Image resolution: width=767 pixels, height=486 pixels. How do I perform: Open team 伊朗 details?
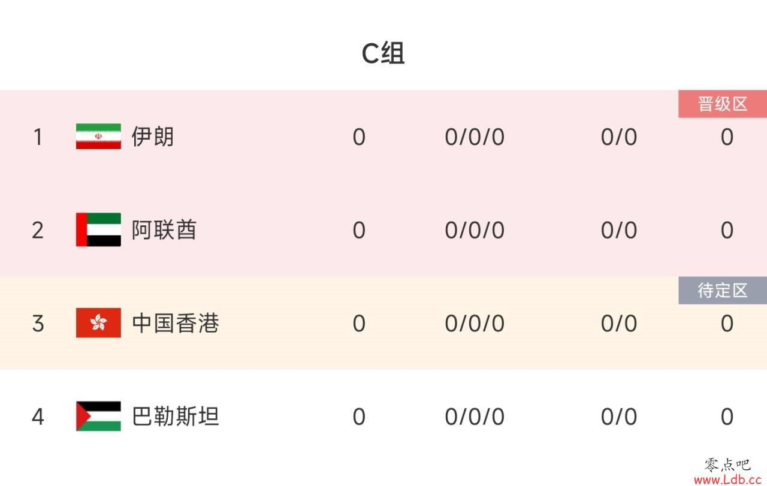coord(153,137)
